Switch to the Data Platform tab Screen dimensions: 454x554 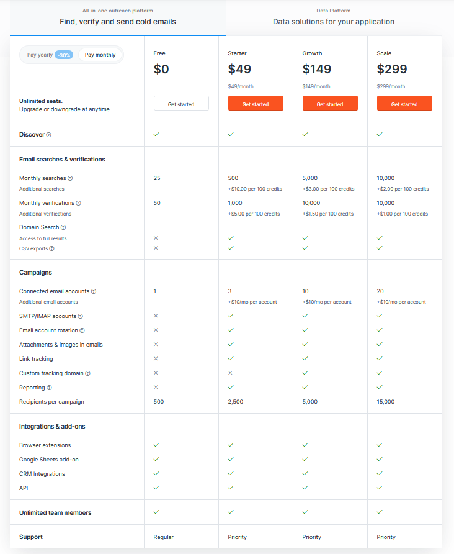[x=334, y=17]
